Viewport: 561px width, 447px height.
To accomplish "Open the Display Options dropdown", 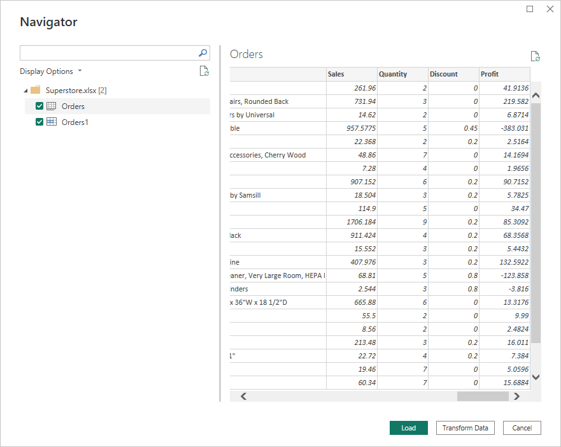I will point(51,71).
